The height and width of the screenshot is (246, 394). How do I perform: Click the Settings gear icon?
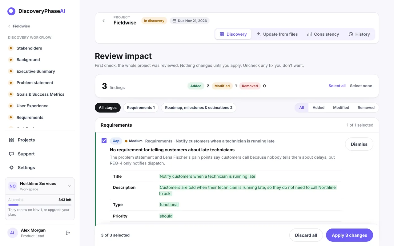pos(11,168)
